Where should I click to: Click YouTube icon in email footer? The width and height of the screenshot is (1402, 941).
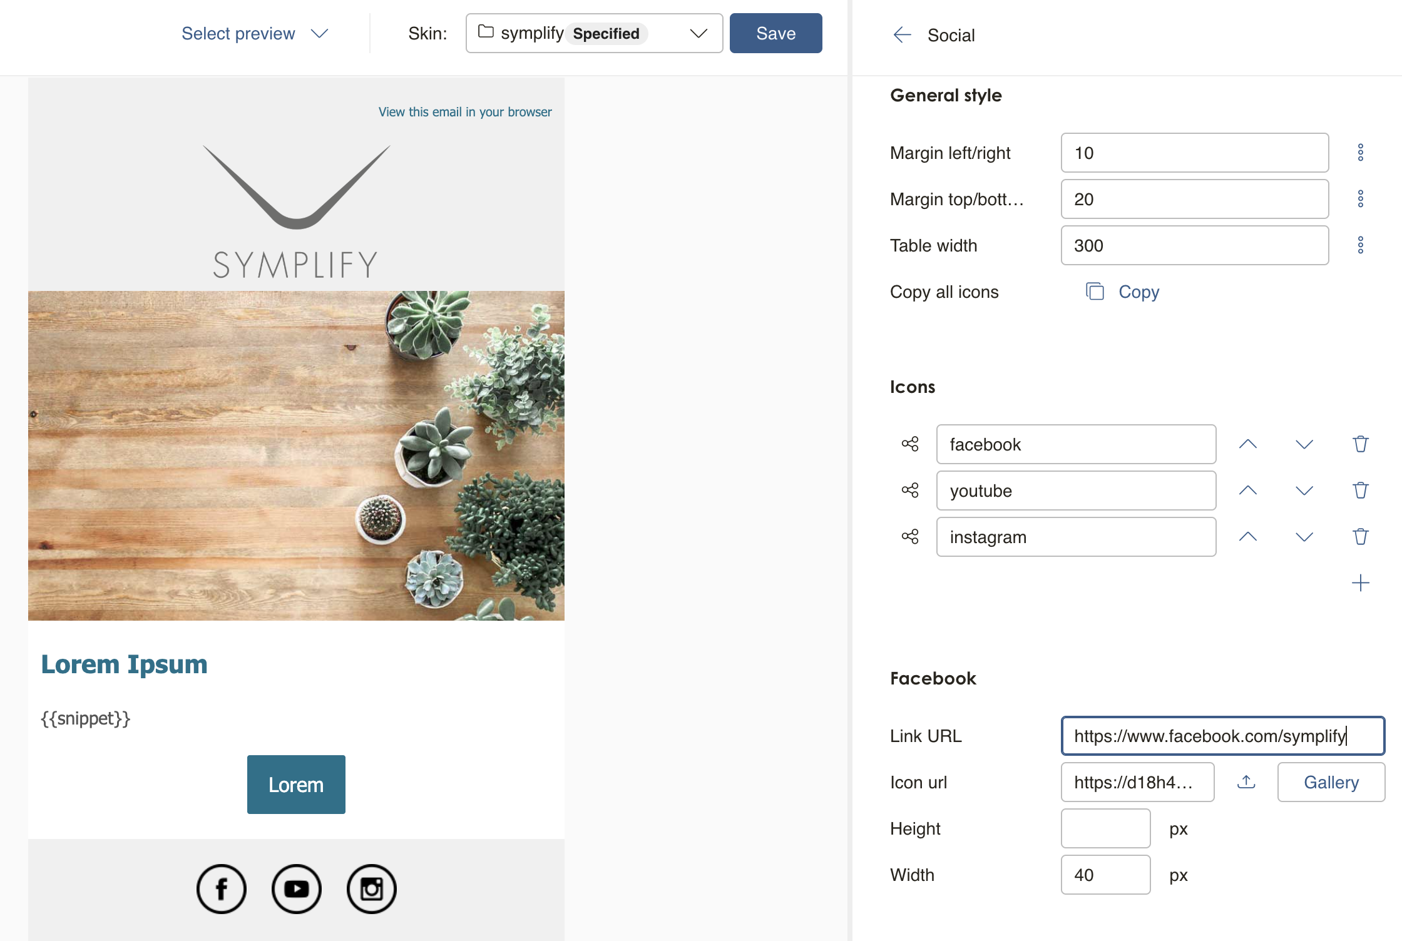pyautogui.click(x=296, y=888)
